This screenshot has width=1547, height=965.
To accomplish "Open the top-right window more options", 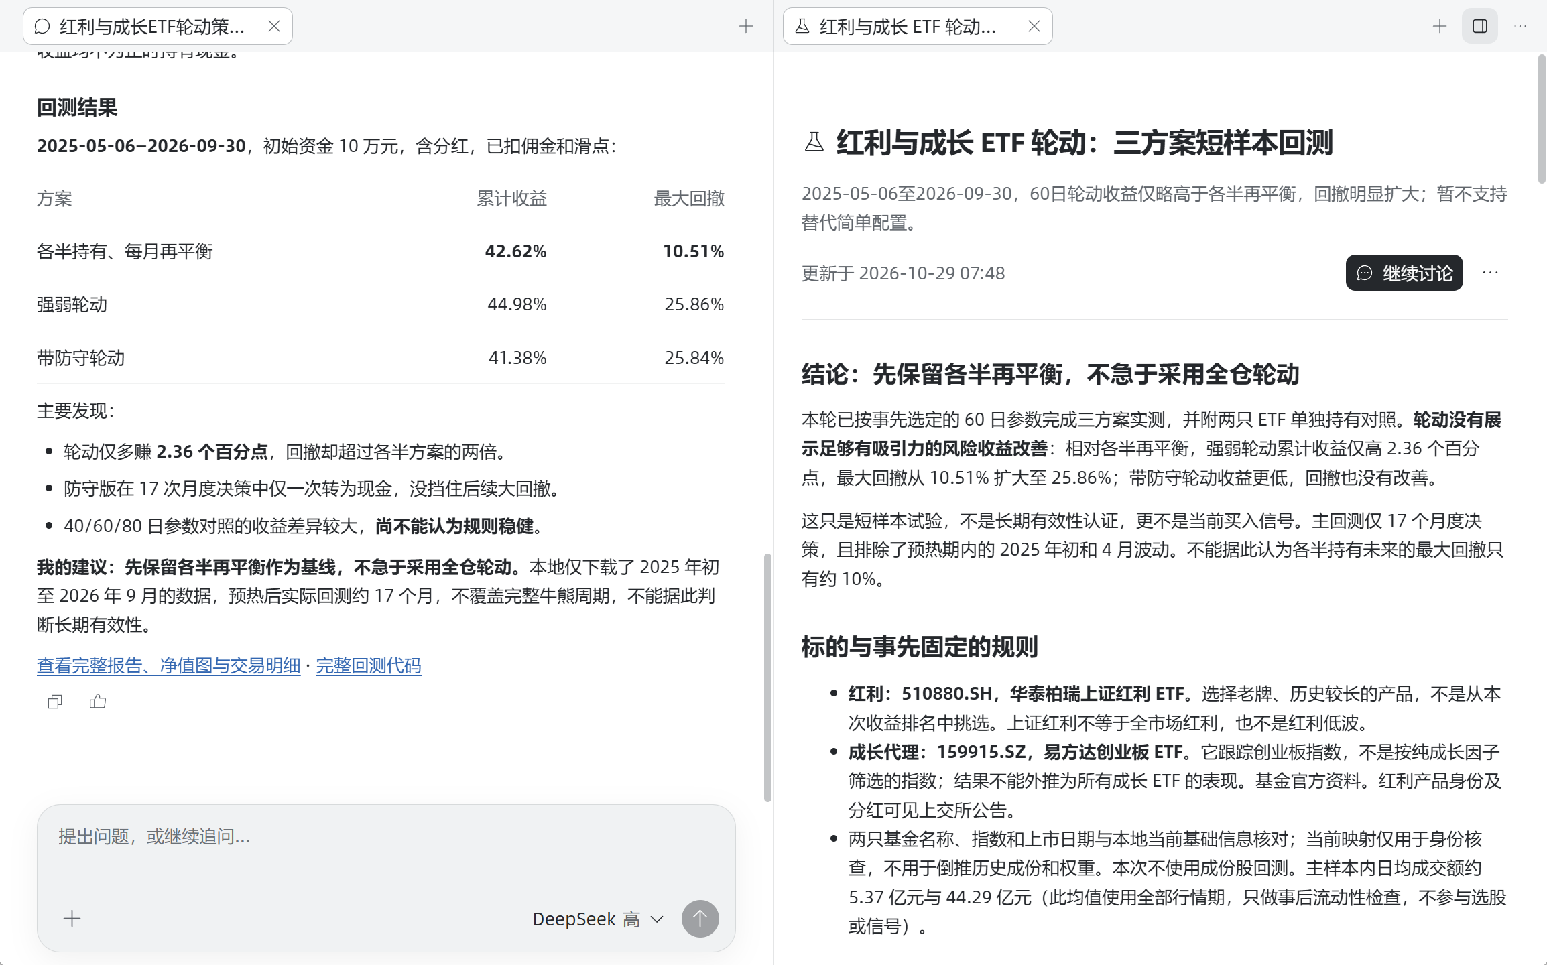I will click(1520, 26).
